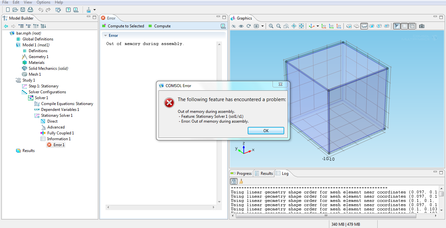Close the COMSOL Error dialog with X
The image size is (446, 228).
pyautogui.click(x=281, y=85)
